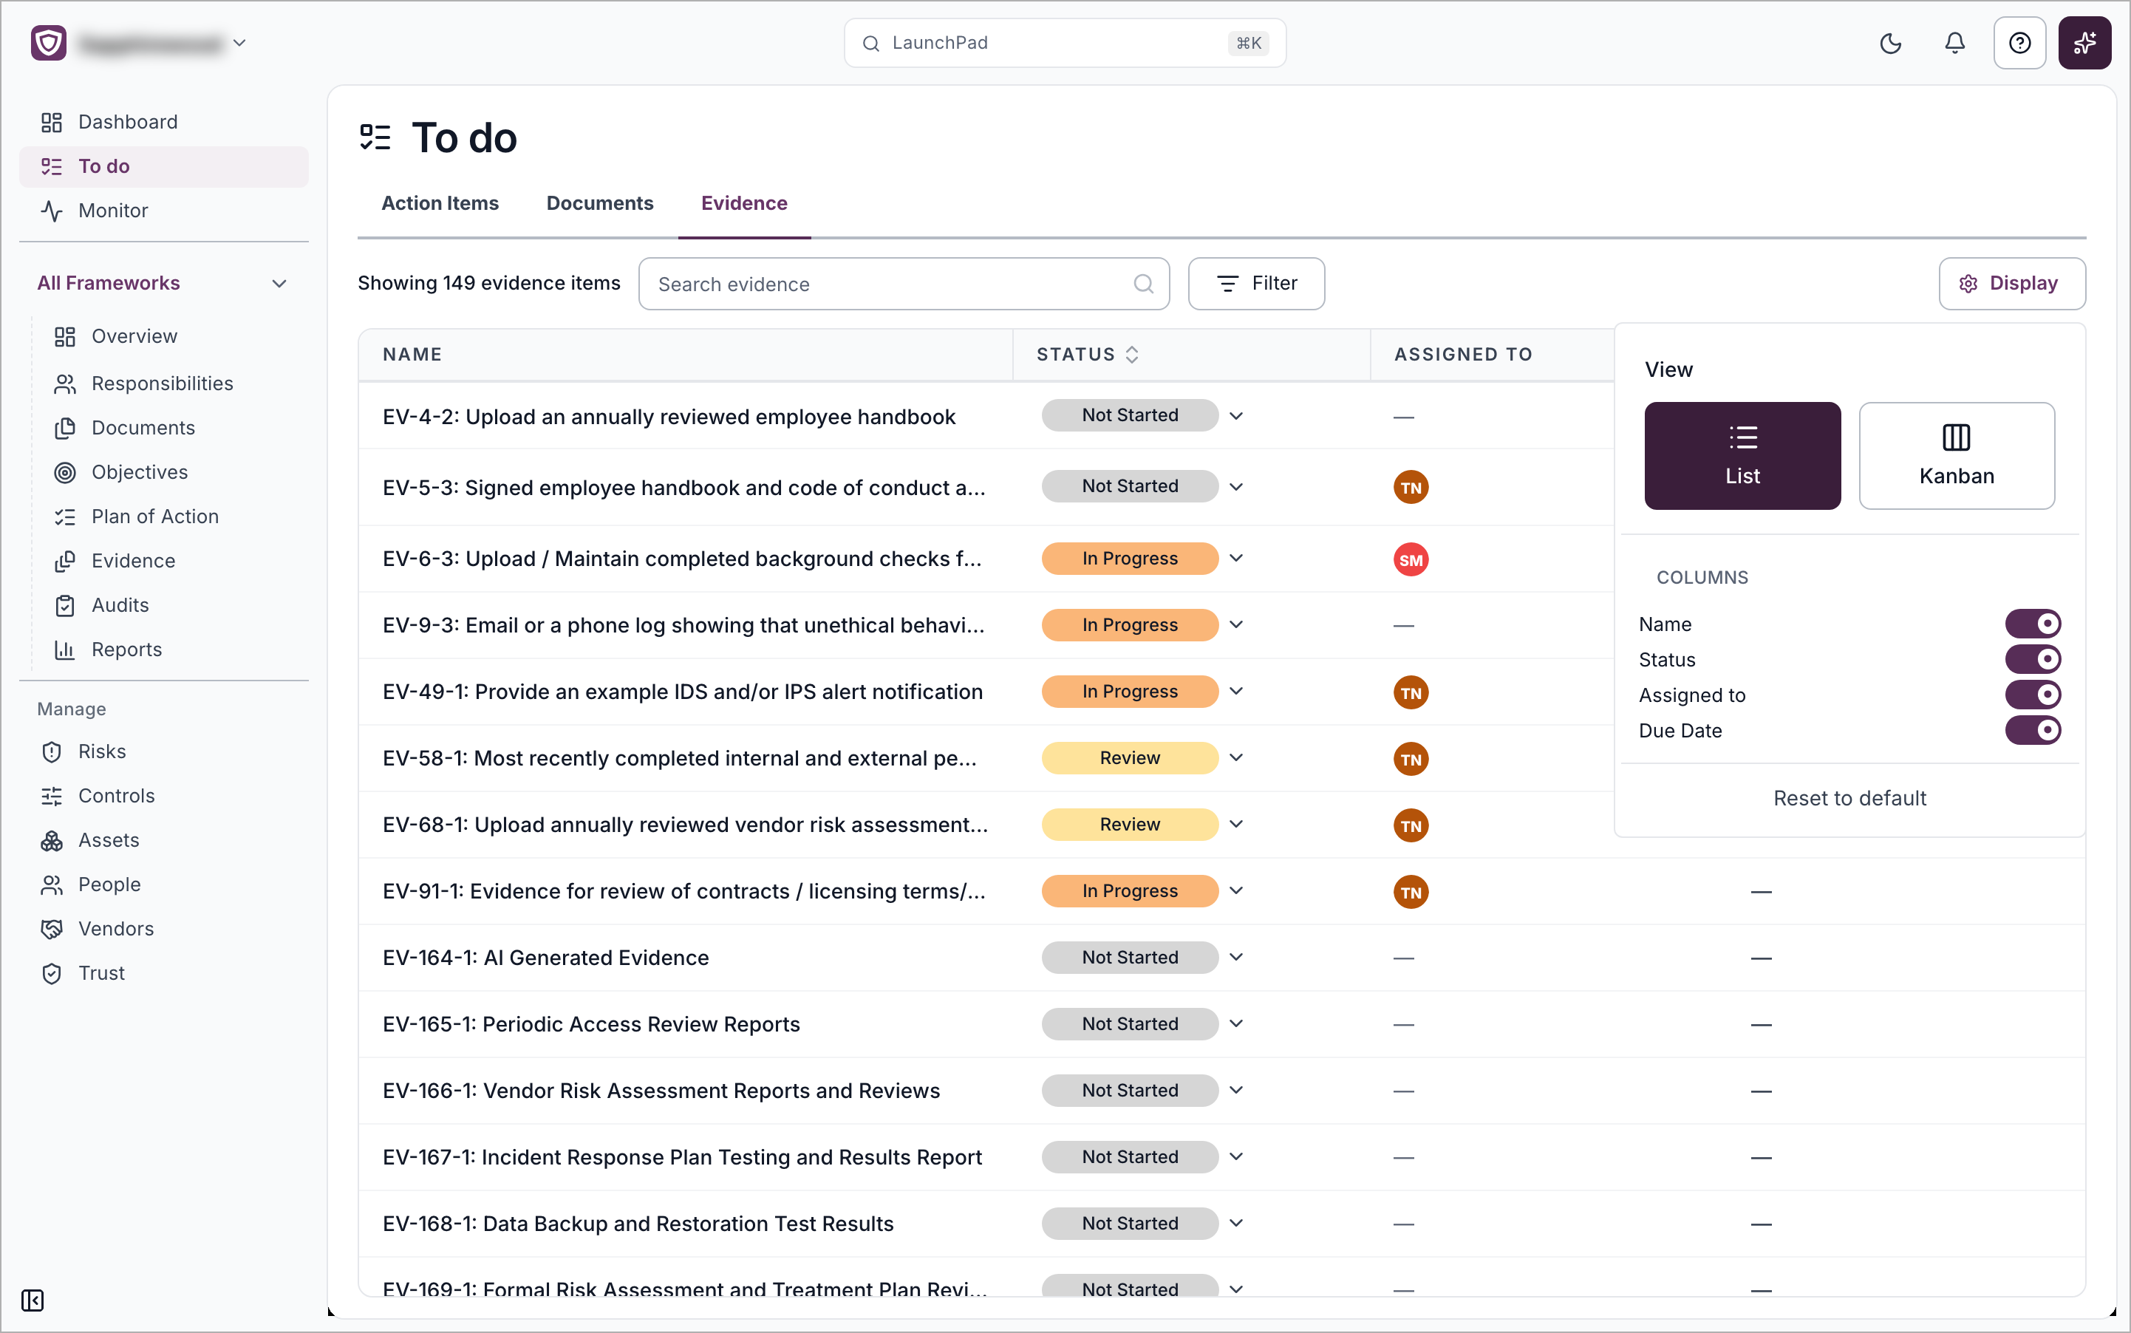The width and height of the screenshot is (2131, 1333).
Task: Toggle Name column visibility
Action: pyautogui.click(x=2032, y=624)
